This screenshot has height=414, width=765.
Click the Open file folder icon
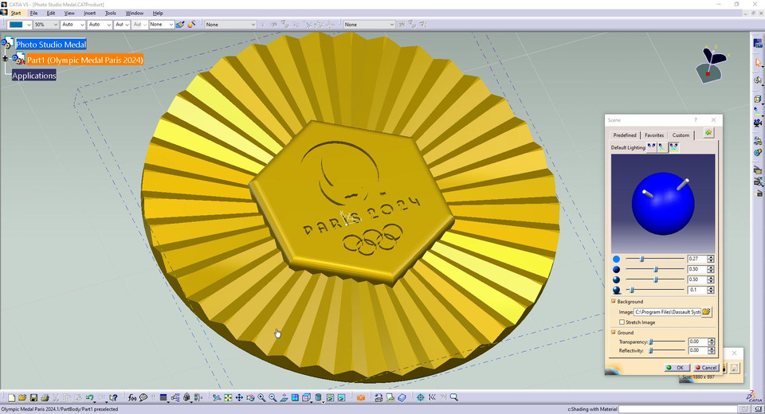click(x=22, y=398)
